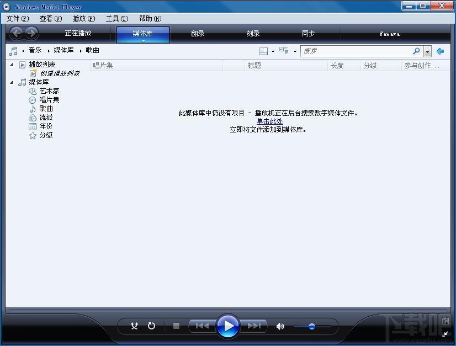Screen dimensions: 456x346
Task: Click the search magnifier icon
Action: click(x=416, y=51)
